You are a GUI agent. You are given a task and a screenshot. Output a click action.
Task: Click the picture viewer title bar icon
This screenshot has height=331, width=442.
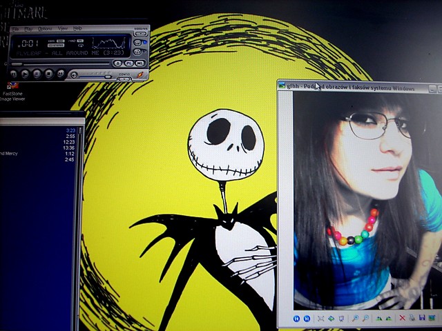click(282, 86)
